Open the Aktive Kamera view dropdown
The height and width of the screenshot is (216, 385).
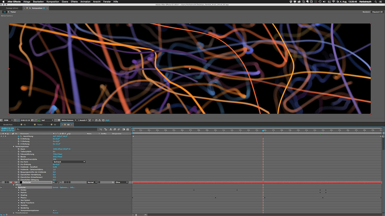click(x=69, y=120)
